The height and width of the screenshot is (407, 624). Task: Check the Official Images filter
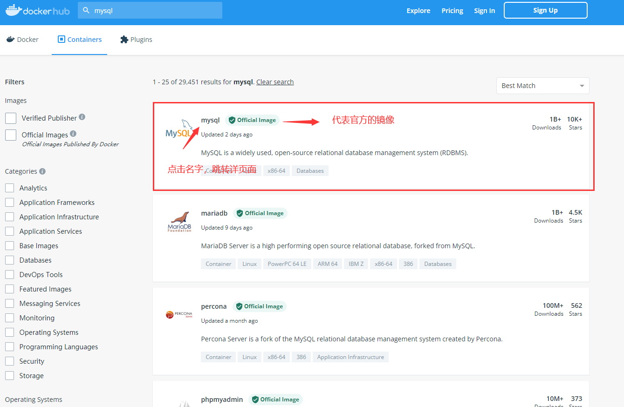(11, 135)
